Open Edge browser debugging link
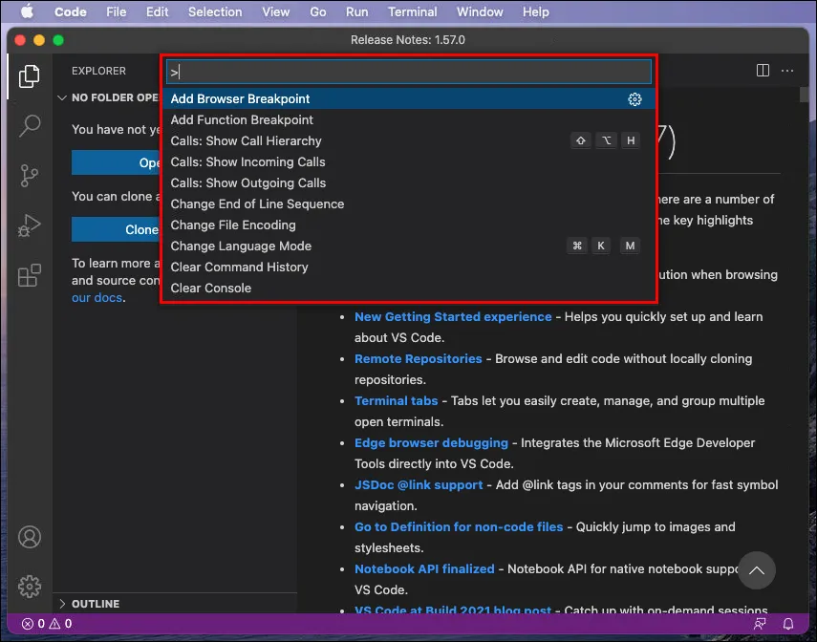 (x=431, y=443)
